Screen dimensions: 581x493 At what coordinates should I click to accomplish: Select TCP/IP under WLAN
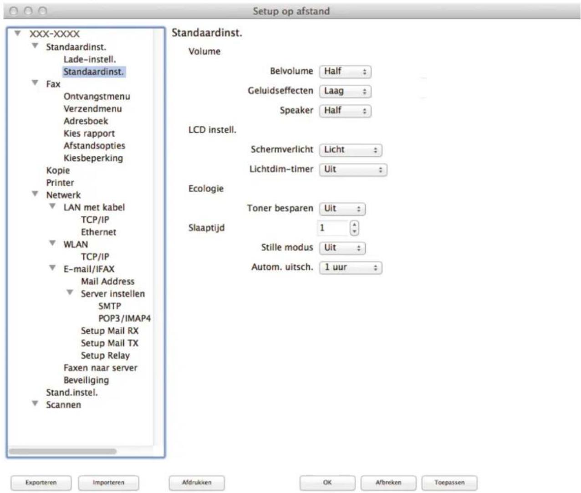(95, 257)
